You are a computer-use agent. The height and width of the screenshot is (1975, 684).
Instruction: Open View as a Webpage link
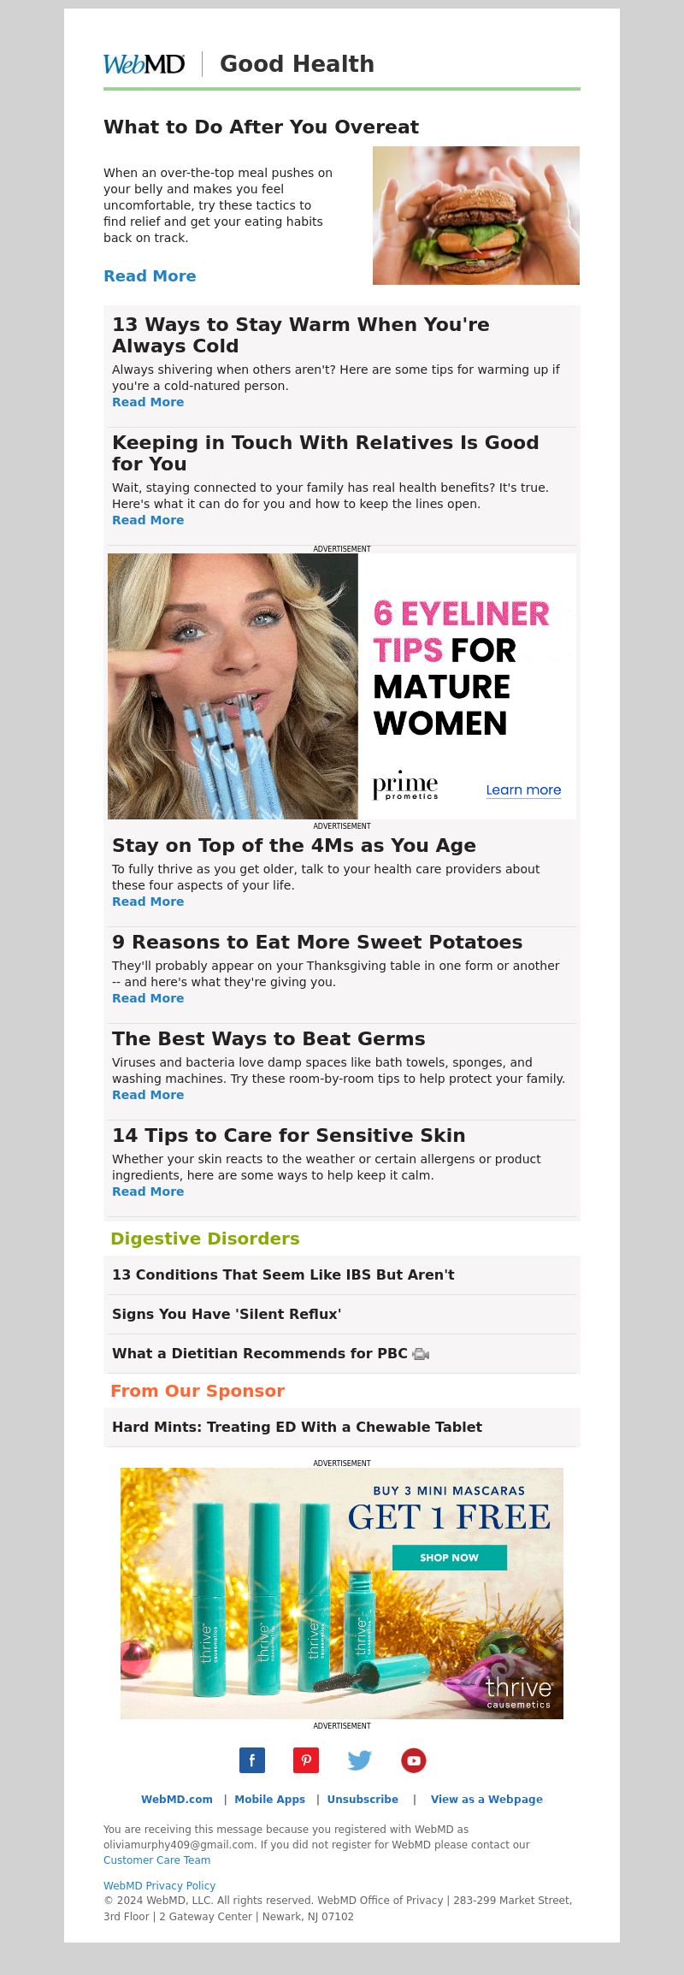click(486, 1799)
